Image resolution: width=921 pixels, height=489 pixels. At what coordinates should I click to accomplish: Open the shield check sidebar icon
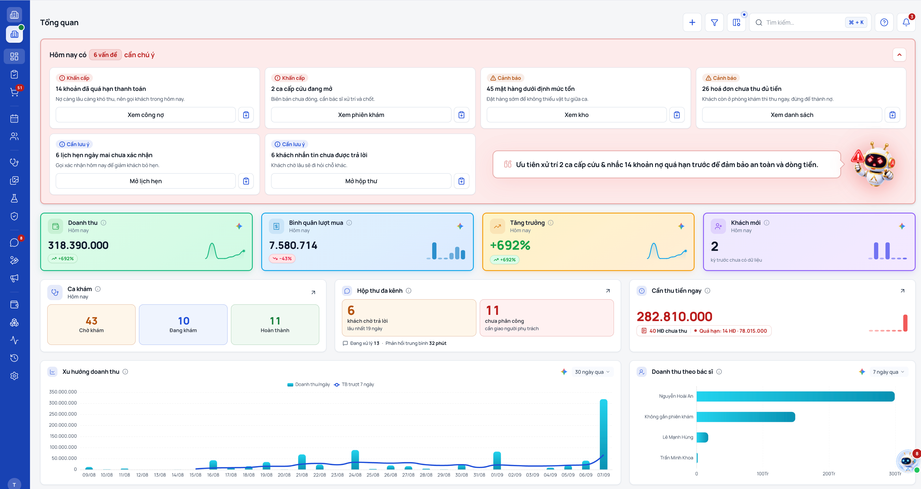click(14, 216)
